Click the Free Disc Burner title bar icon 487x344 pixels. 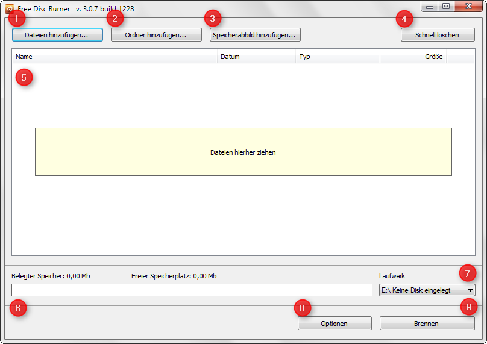click(x=9, y=9)
